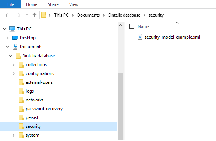Go up one folder level
The width and height of the screenshot is (216, 141).
(35, 15)
